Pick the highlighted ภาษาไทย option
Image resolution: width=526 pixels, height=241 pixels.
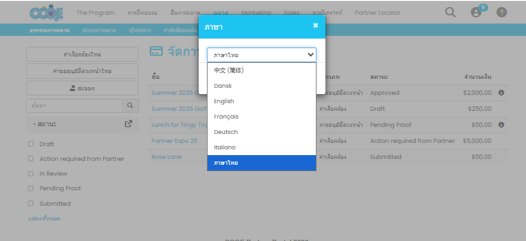261,163
